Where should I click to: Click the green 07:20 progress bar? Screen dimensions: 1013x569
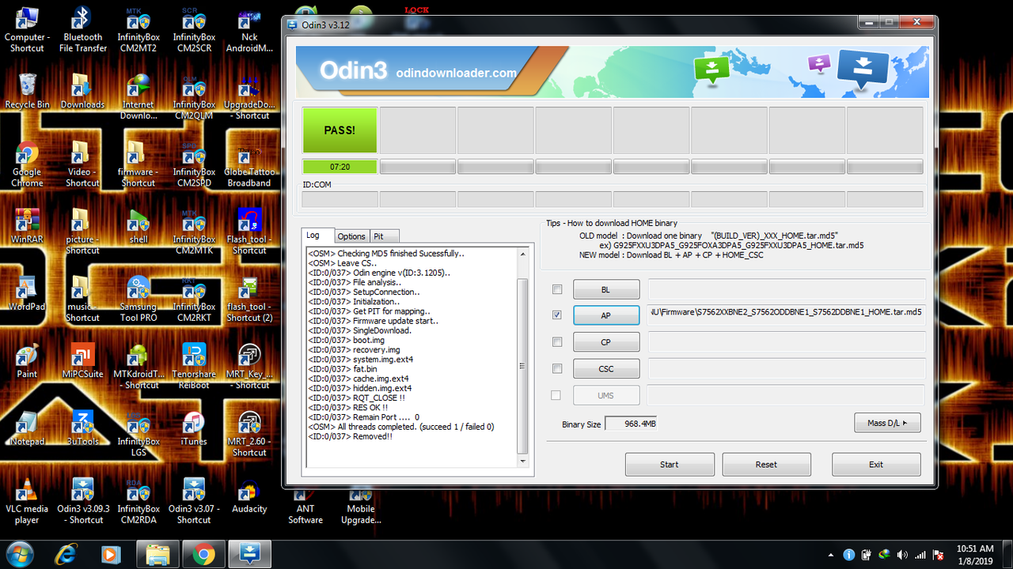click(x=340, y=167)
